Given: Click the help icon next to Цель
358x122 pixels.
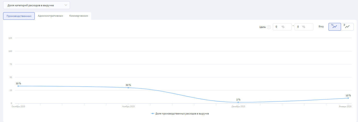Looking at the screenshot, I should [269, 27].
